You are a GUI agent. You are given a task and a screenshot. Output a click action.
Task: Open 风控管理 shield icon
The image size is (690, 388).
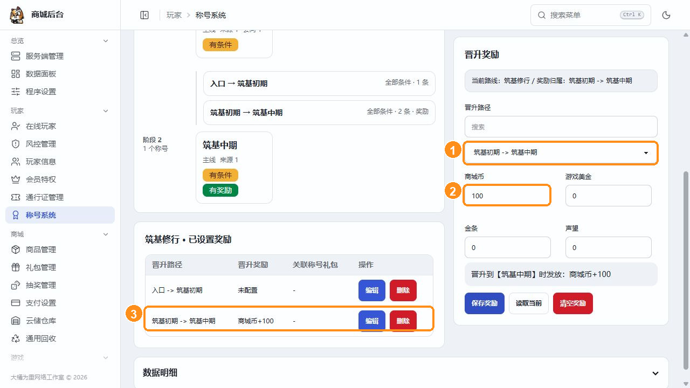(x=16, y=144)
